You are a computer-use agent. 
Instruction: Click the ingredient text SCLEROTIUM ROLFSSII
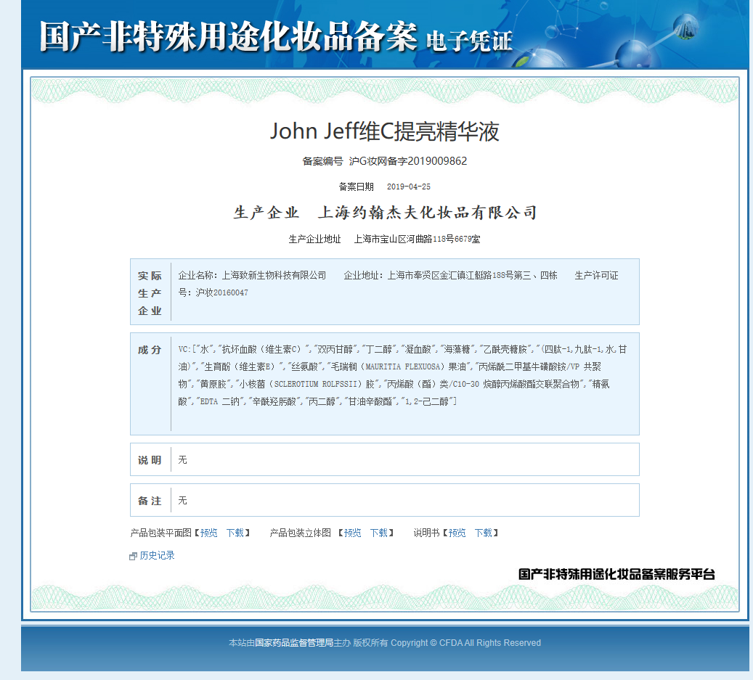point(316,384)
